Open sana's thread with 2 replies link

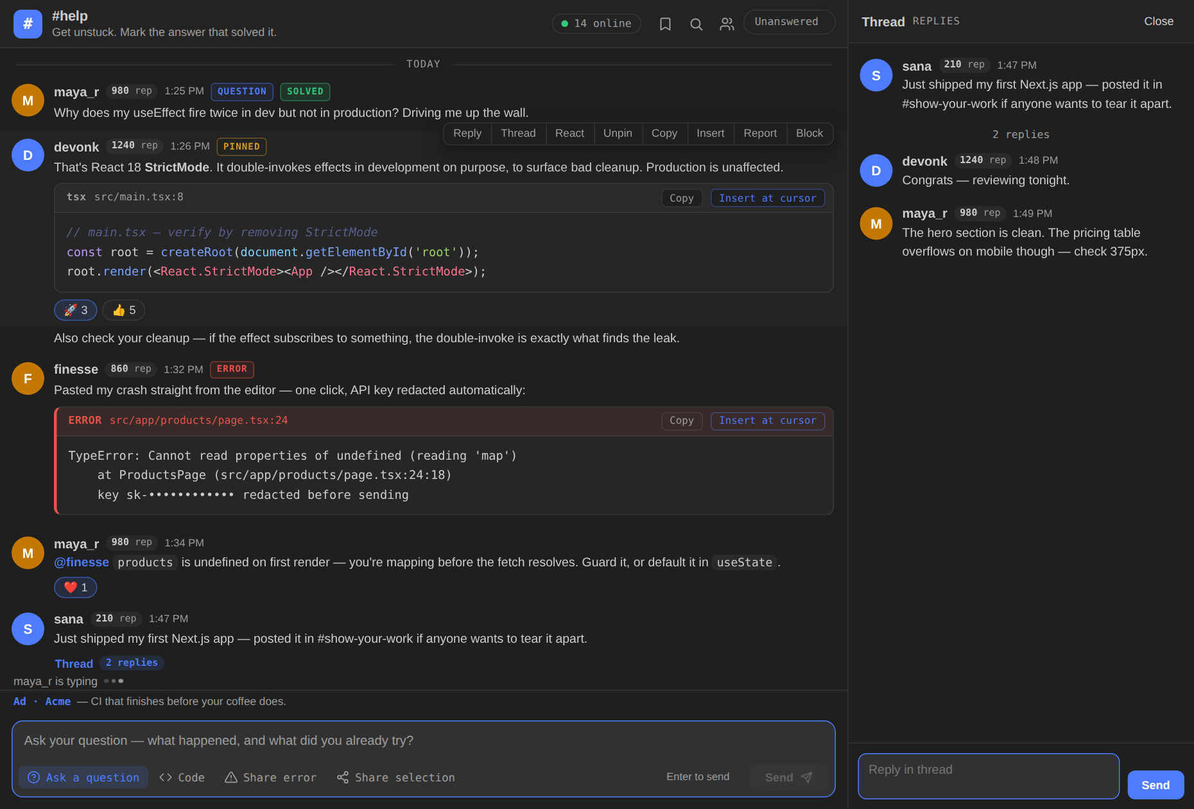click(x=109, y=663)
